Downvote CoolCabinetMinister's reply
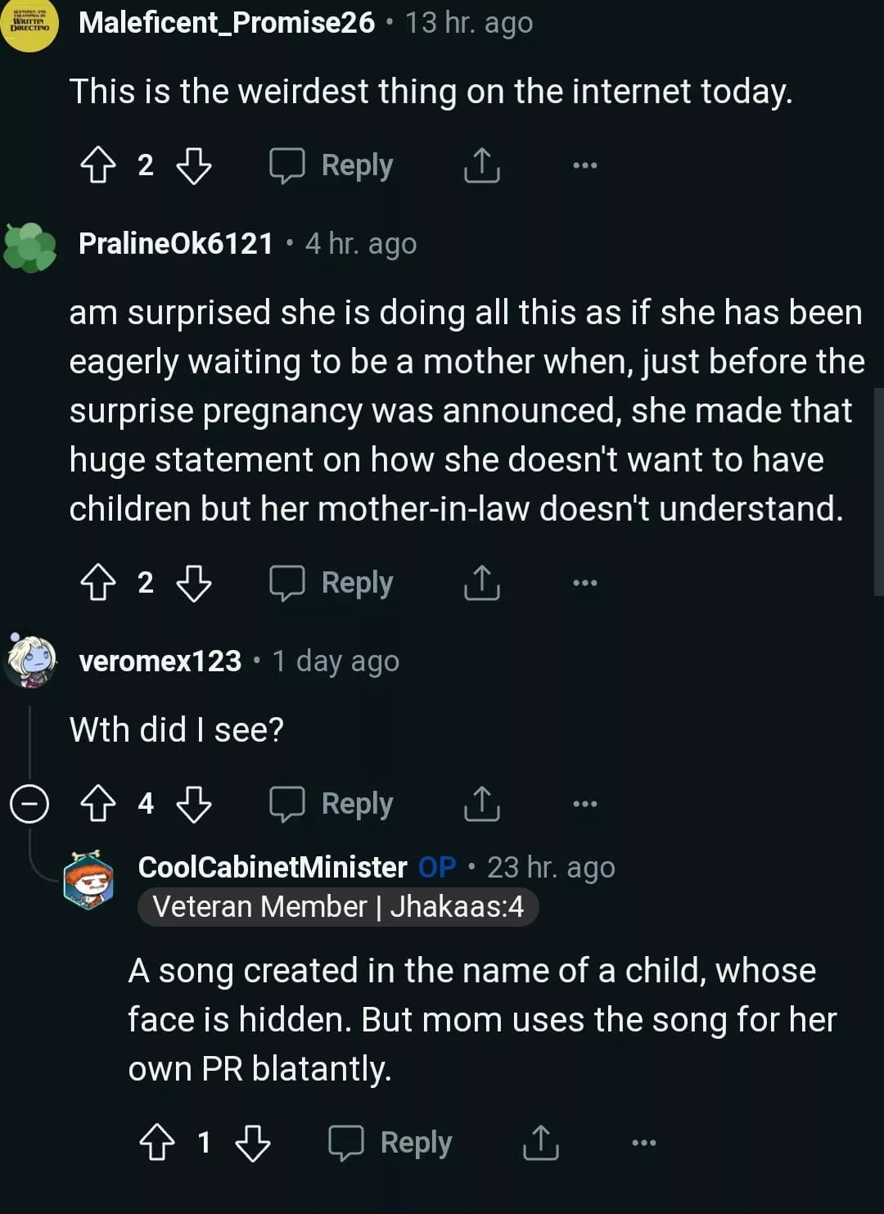884x1214 pixels. (x=253, y=1143)
